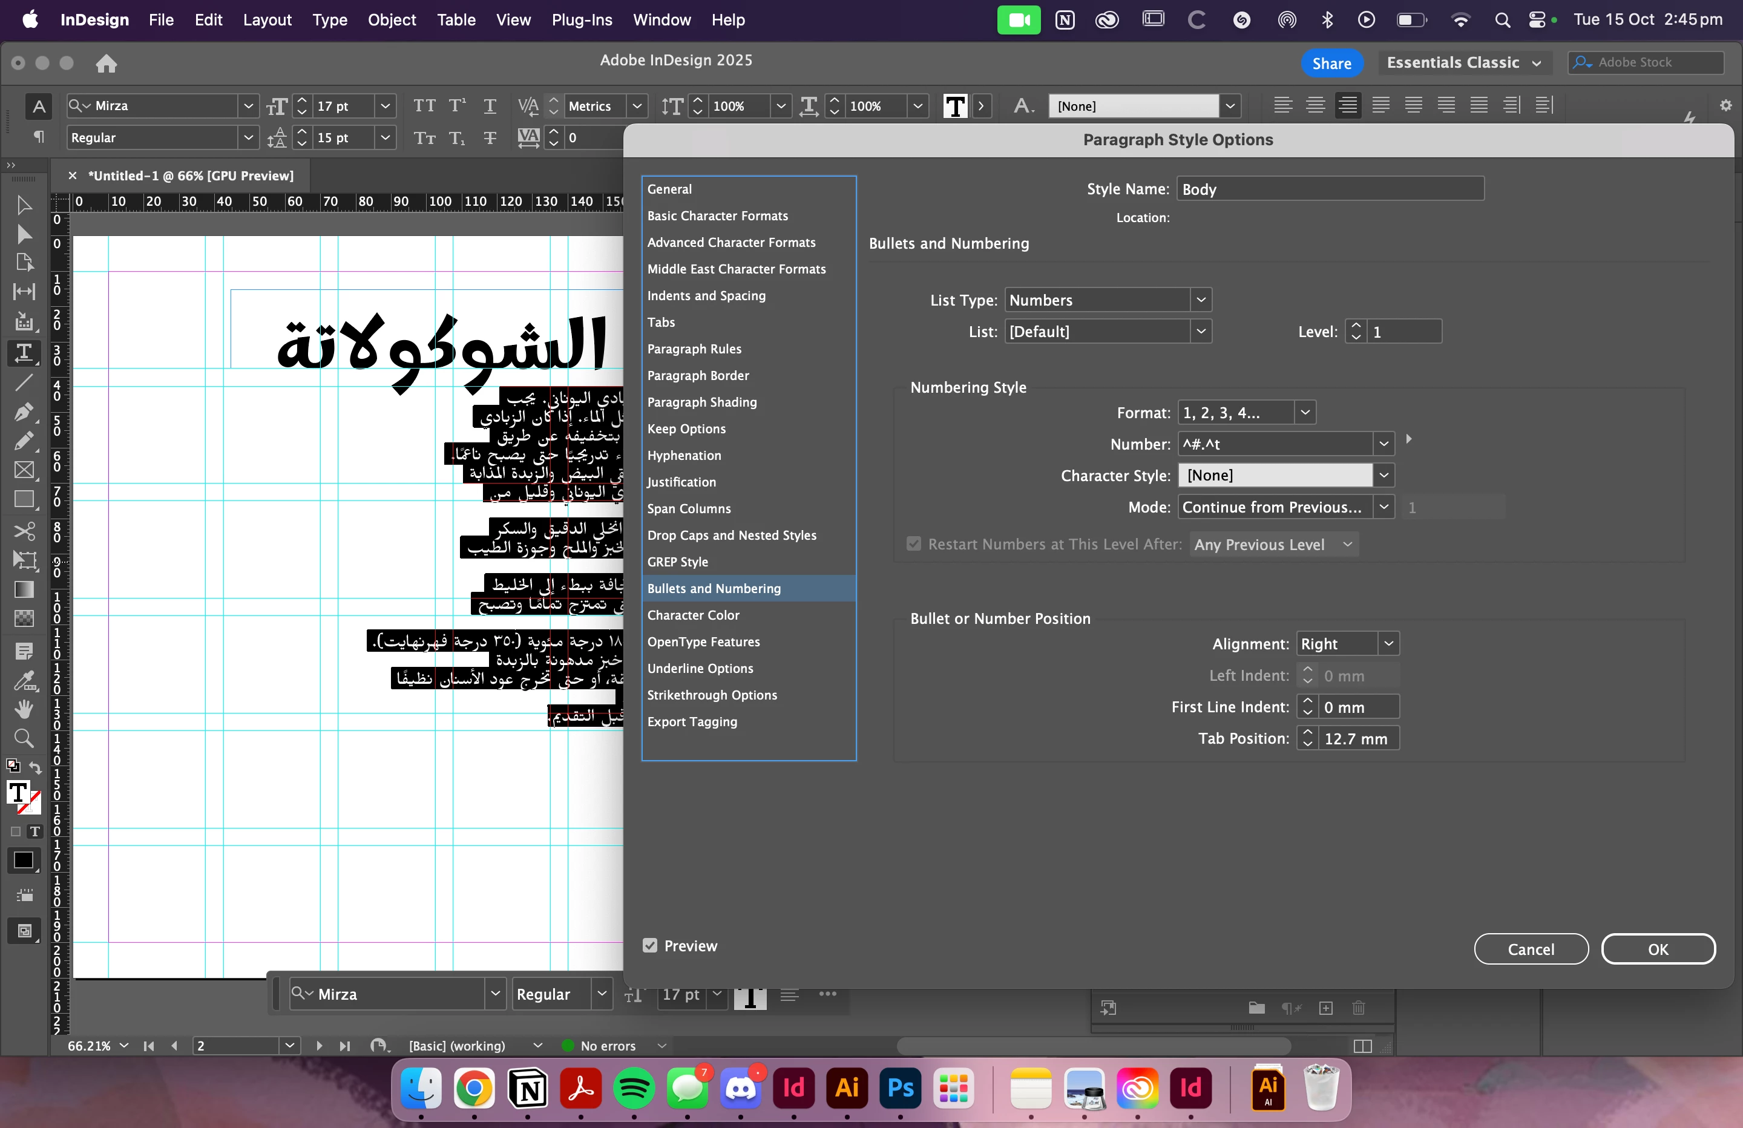Image resolution: width=1743 pixels, height=1128 pixels.
Task: Open the Indents and Spacing section
Action: point(706,295)
